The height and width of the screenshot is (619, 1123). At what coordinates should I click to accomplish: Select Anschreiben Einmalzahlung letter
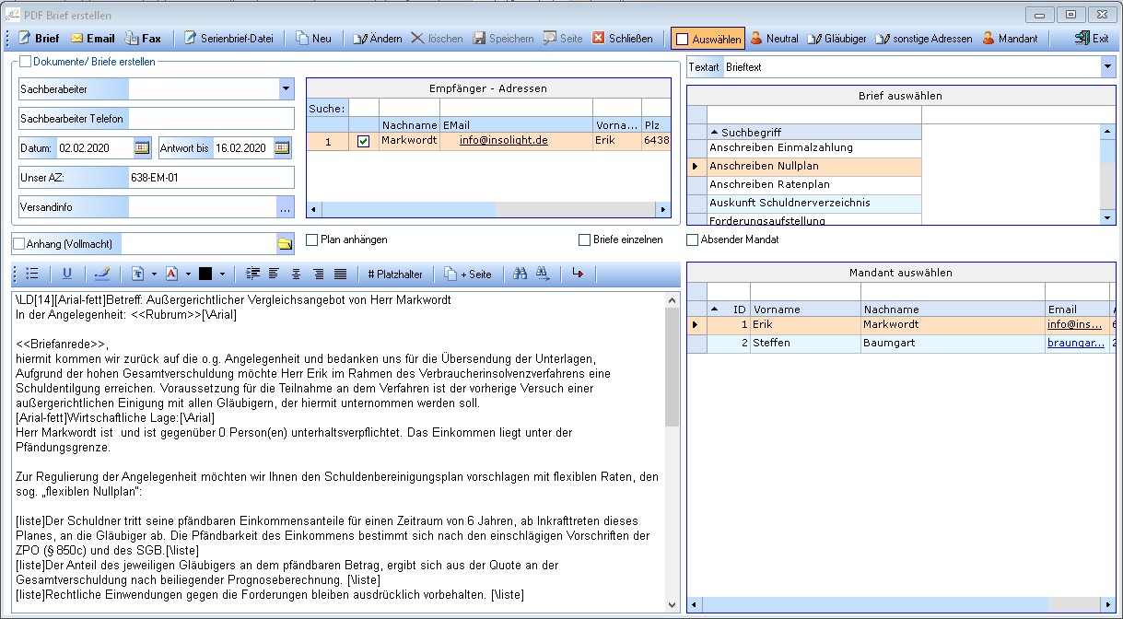coord(814,147)
